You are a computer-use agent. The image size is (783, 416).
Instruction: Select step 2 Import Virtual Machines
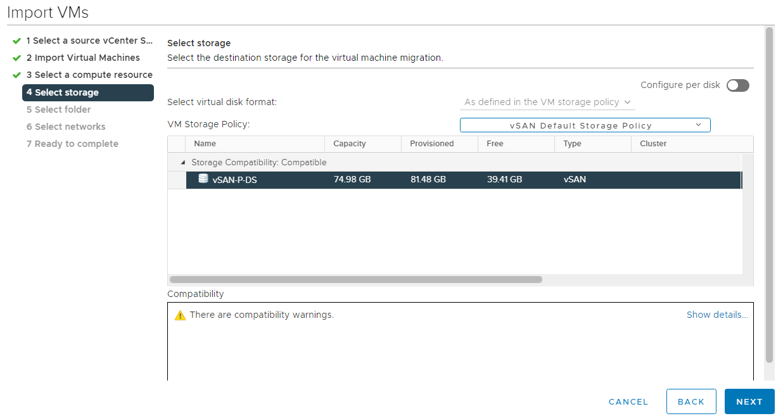pos(78,58)
